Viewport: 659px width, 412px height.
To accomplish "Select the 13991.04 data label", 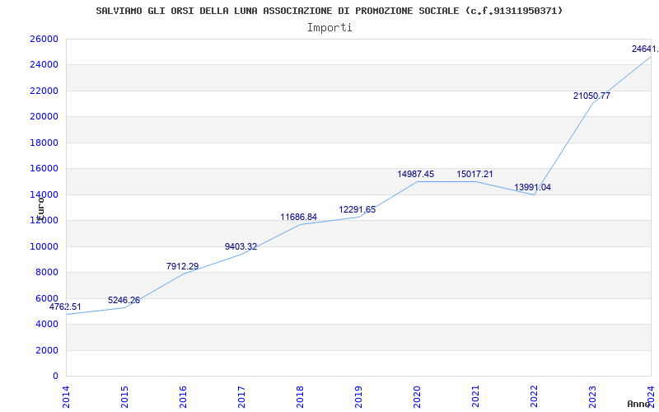I will click(532, 188).
